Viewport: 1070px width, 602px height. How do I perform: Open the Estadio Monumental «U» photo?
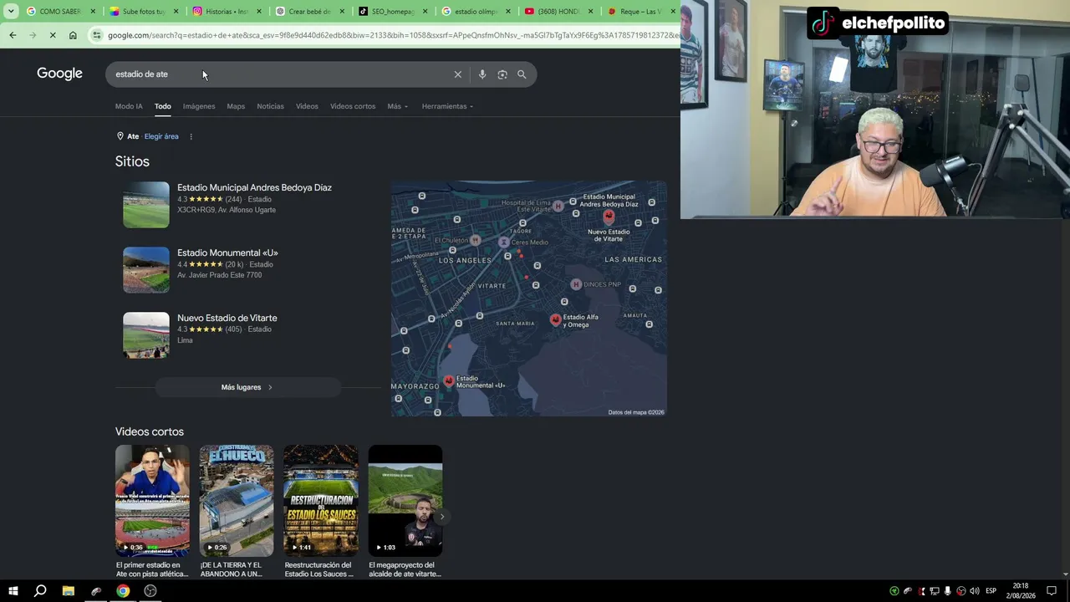coord(146,270)
